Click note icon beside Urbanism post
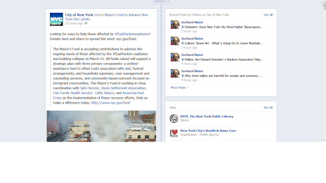Screen dimensions: 326x183 point(182,27)
